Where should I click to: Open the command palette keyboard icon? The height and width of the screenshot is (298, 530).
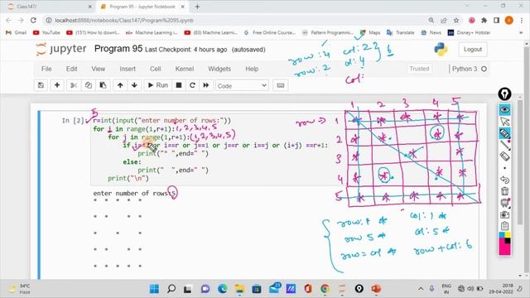pyautogui.click(x=281, y=85)
